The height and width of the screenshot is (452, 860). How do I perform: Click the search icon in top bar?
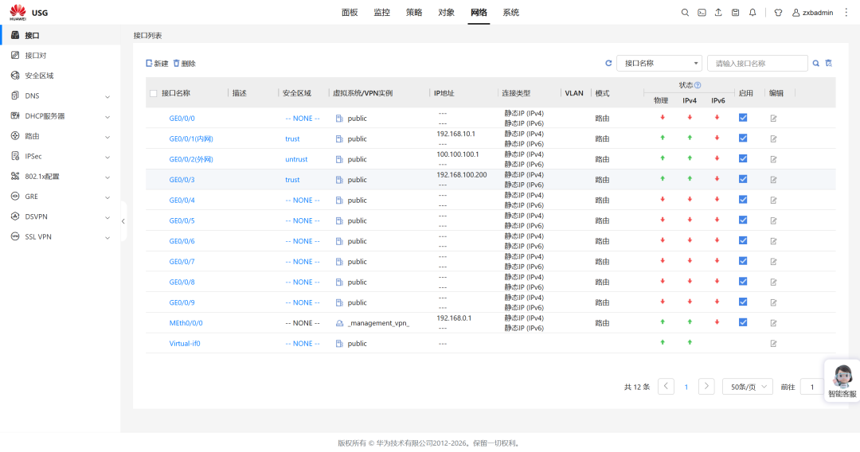pos(685,13)
